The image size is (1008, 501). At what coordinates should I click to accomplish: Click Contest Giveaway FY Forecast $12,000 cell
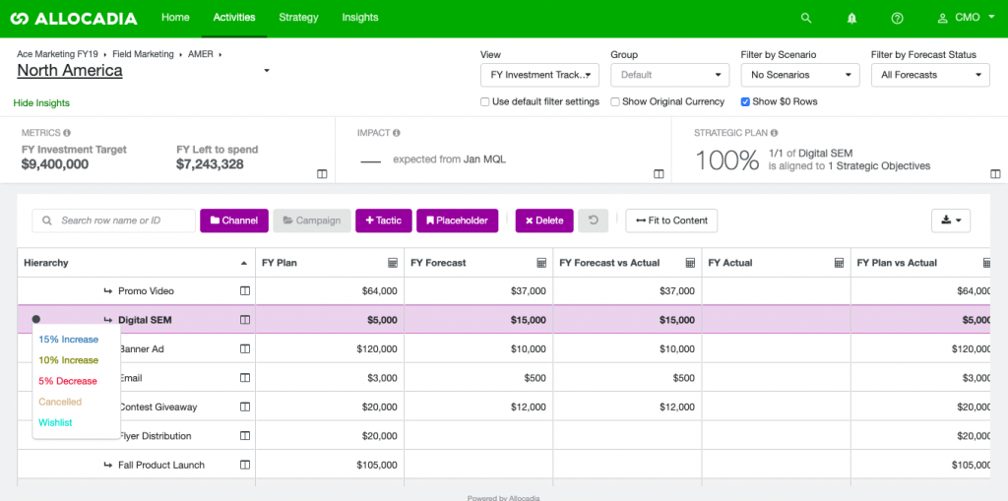tap(478, 407)
